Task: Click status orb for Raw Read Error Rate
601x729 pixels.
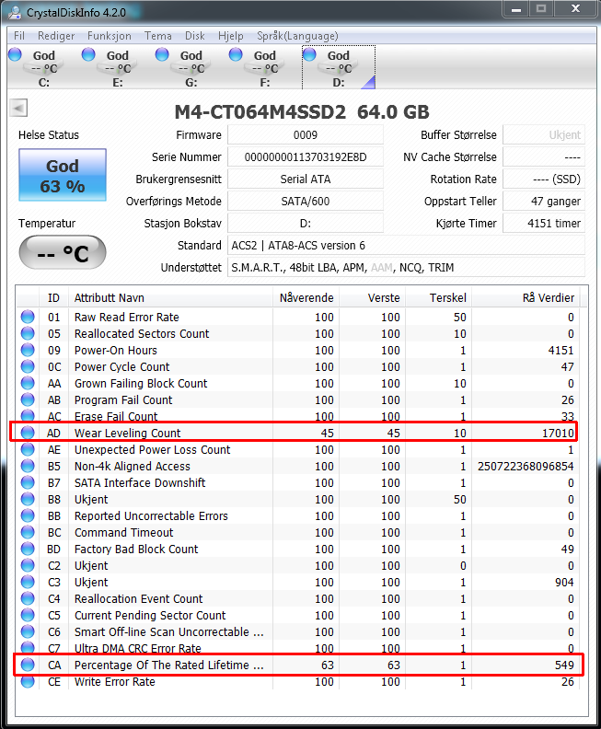Action: pyautogui.click(x=28, y=317)
